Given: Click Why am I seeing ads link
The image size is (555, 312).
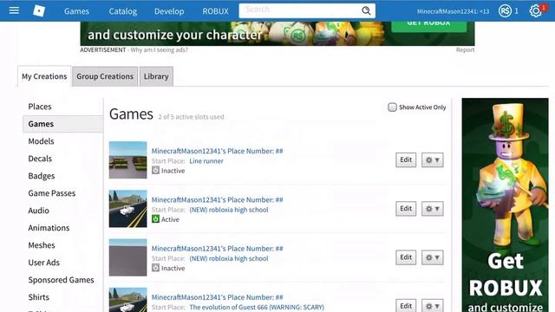Looking at the screenshot, I should (160, 50).
